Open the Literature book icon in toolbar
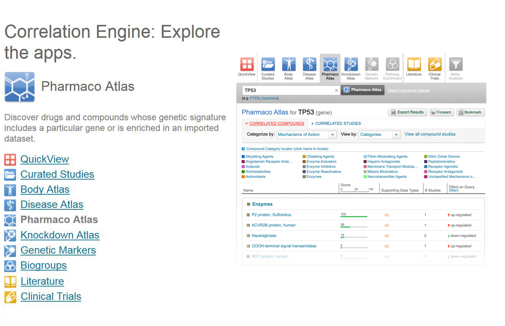505x326 pixels. (414, 65)
